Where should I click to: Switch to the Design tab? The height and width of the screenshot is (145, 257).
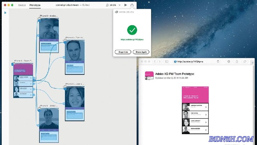click(x=22, y=5)
